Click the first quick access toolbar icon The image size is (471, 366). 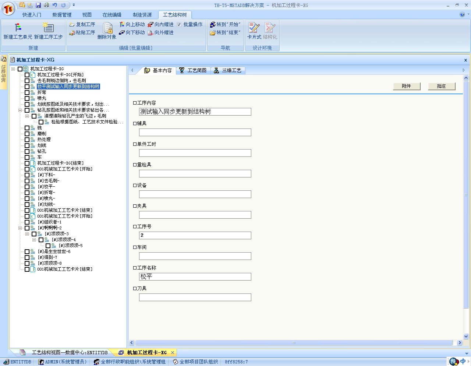(x=22, y=5)
